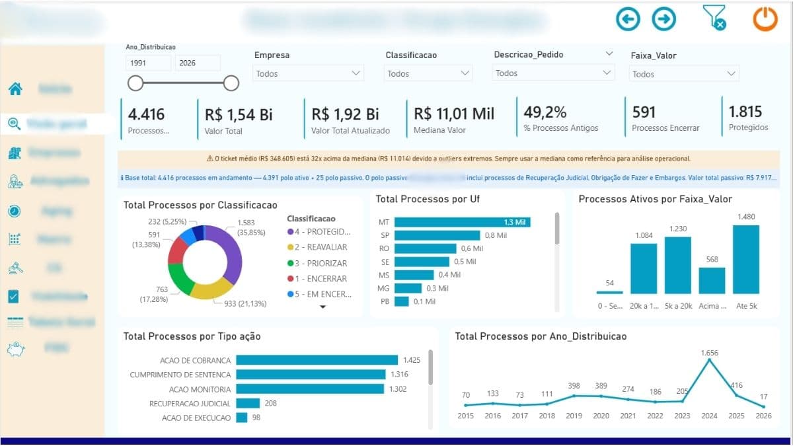Open the gavel icon in the sidebar
Viewport: 793px width, 446px height.
click(15, 268)
